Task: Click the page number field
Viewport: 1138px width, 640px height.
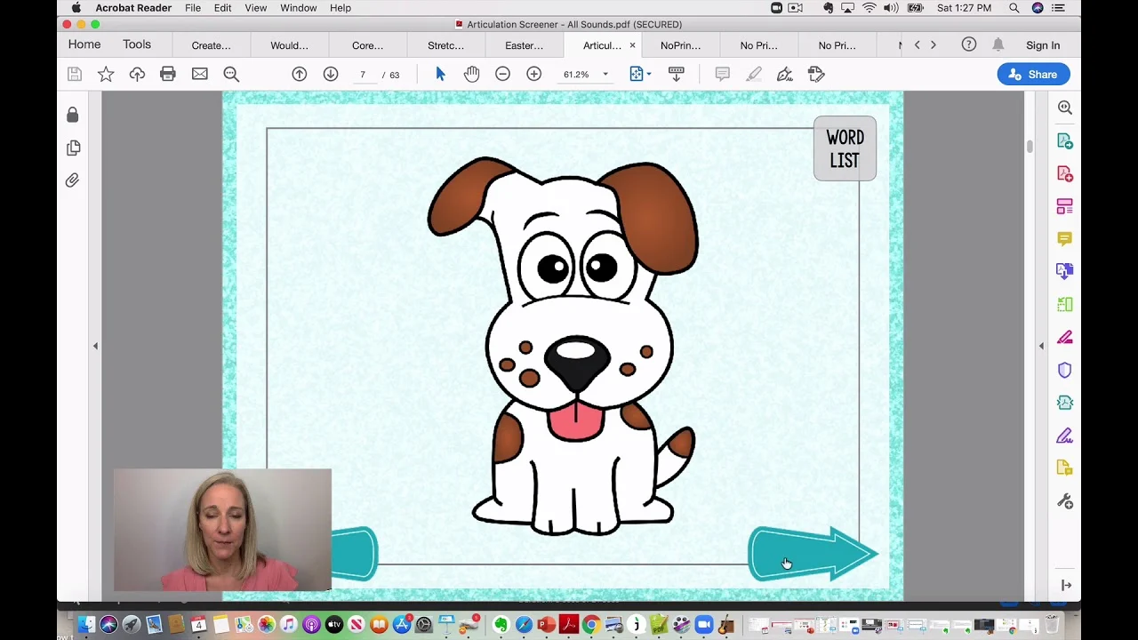Action: (363, 75)
